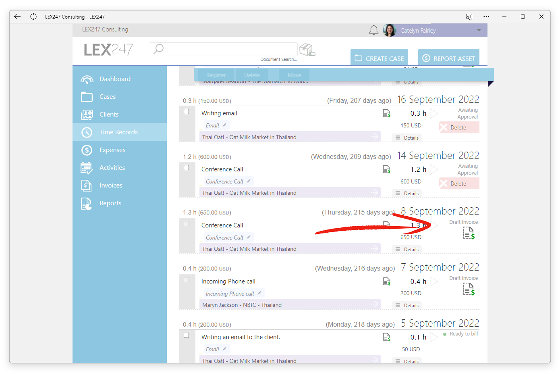Click the magnifier search icon

[x=159, y=49]
